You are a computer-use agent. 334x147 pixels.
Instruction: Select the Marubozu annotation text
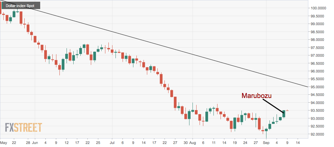[x=257, y=96]
